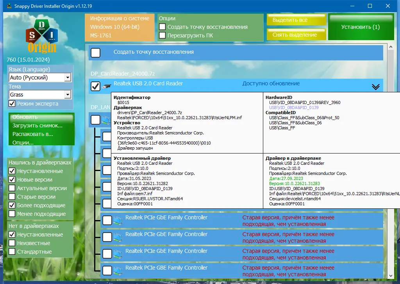Viewport: 400px width, 284px height.
Task: Click the app icon in the title bar
Action: click(9, 6)
